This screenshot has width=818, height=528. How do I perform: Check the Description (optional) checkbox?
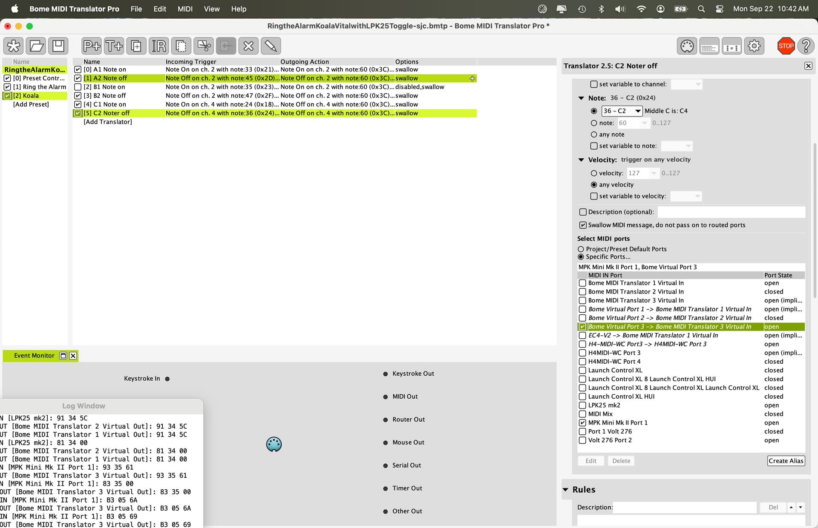(583, 212)
